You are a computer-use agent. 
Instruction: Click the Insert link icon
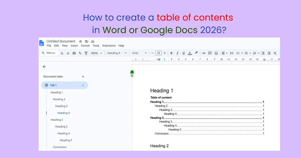204,53
